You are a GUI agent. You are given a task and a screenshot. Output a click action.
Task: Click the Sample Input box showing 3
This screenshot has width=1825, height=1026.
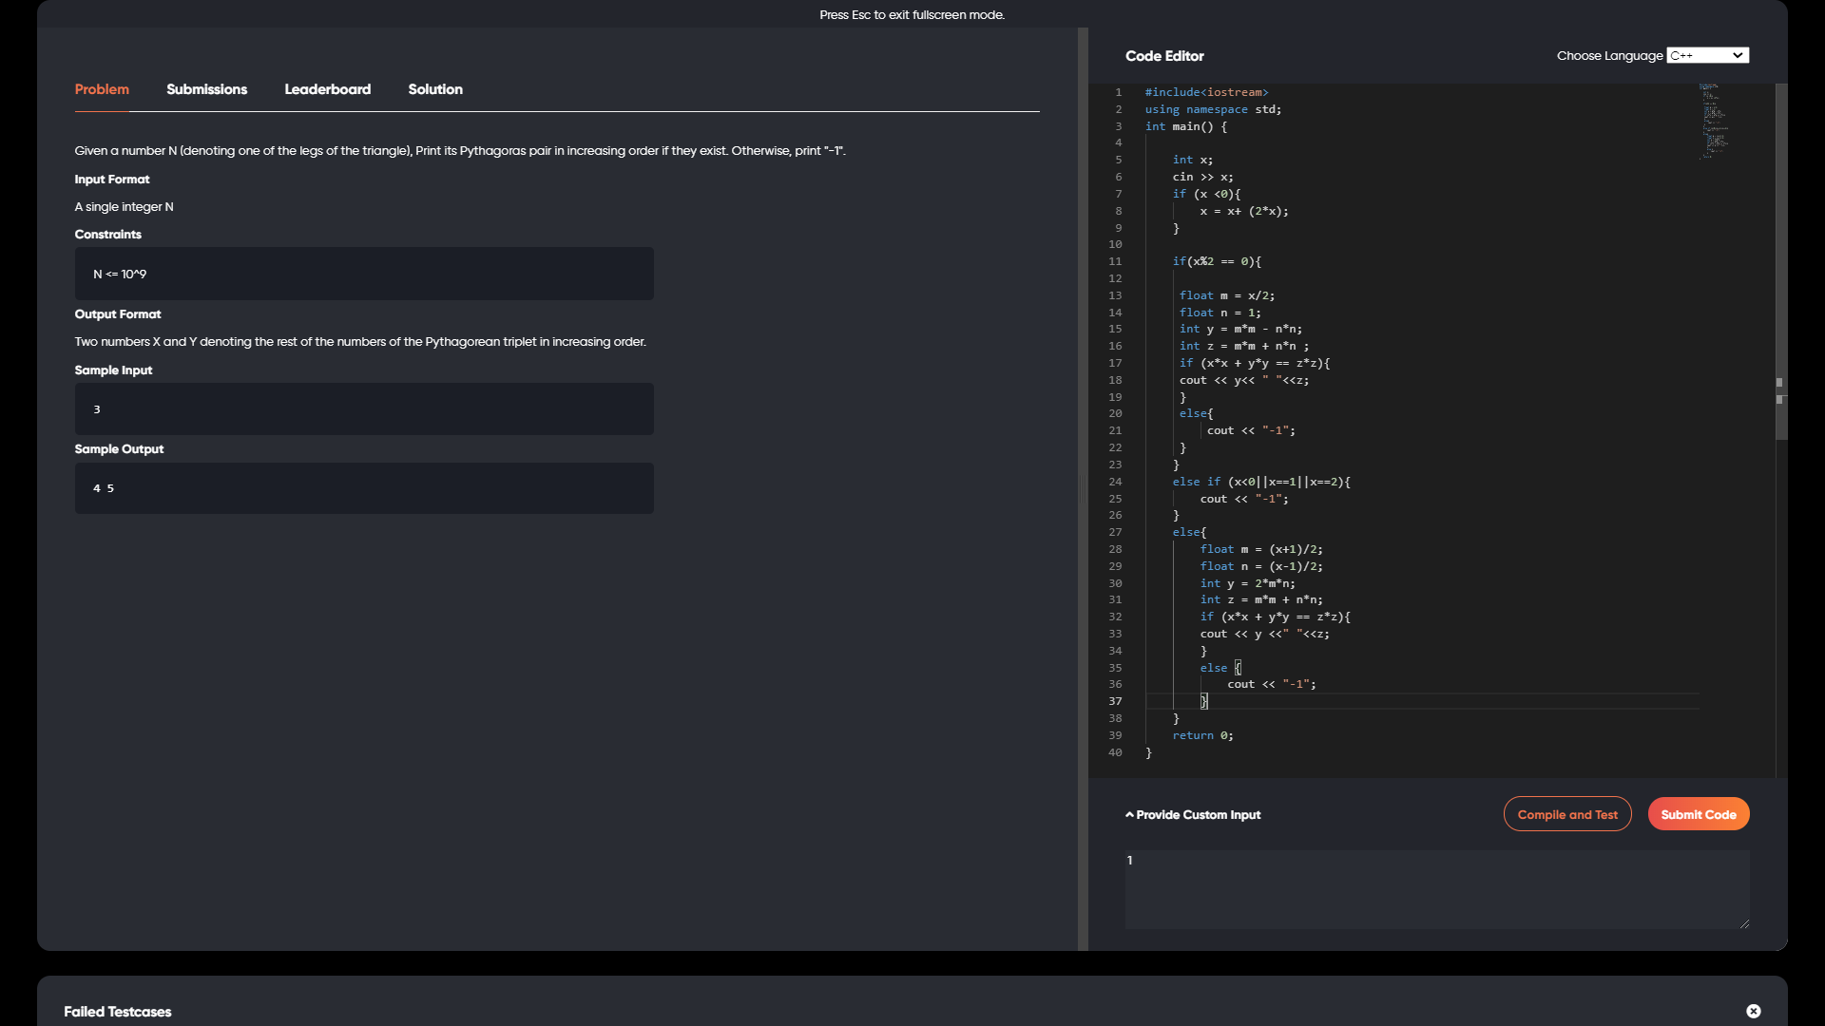pyautogui.click(x=364, y=409)
